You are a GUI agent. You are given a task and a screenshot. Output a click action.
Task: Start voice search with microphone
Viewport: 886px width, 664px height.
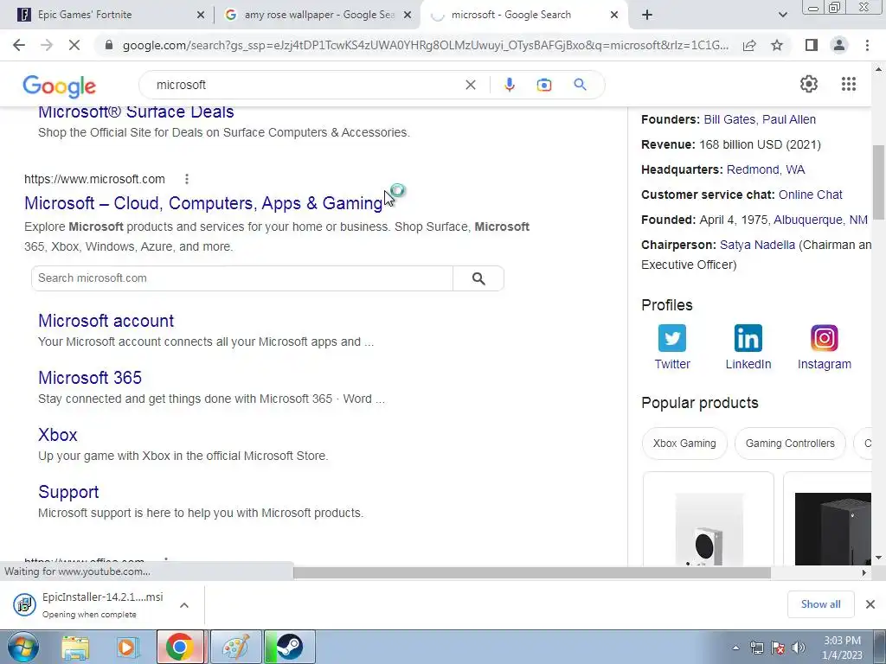pyautogui.click(x=509, y=85)
